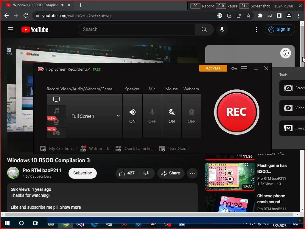Open the Pro RTM baoP211 channel name link

(x=42, y=170)
